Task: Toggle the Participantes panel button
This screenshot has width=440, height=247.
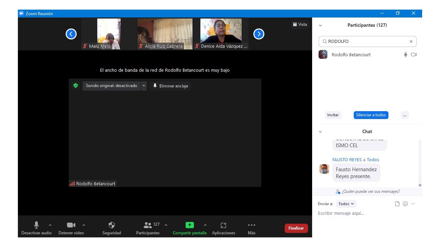Action: [148, 225]
